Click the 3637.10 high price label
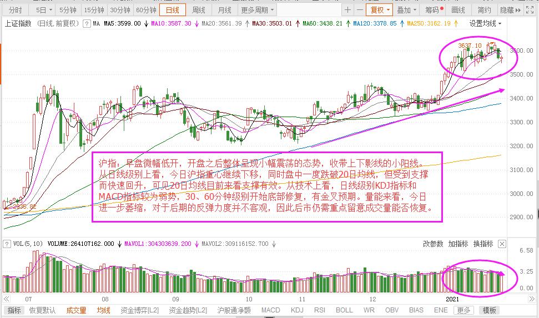Screen dimensions: 539x318 tap(470, 46)
